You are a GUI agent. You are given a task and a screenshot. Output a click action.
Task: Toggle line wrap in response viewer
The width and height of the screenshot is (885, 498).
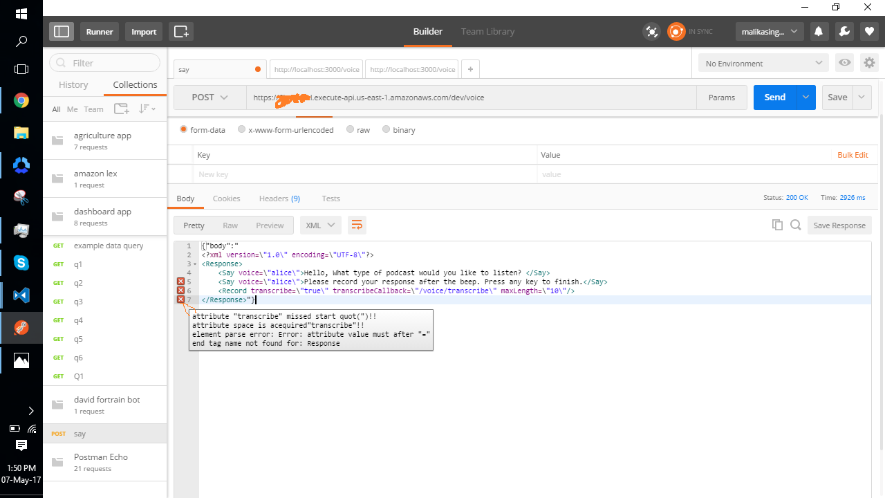(357, 225)
